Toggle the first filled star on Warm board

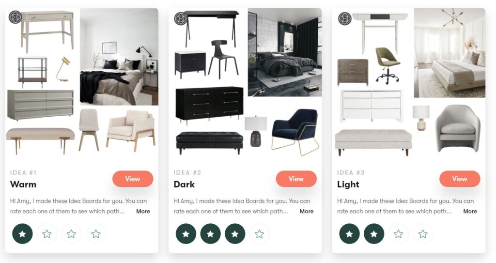[22, 234]
